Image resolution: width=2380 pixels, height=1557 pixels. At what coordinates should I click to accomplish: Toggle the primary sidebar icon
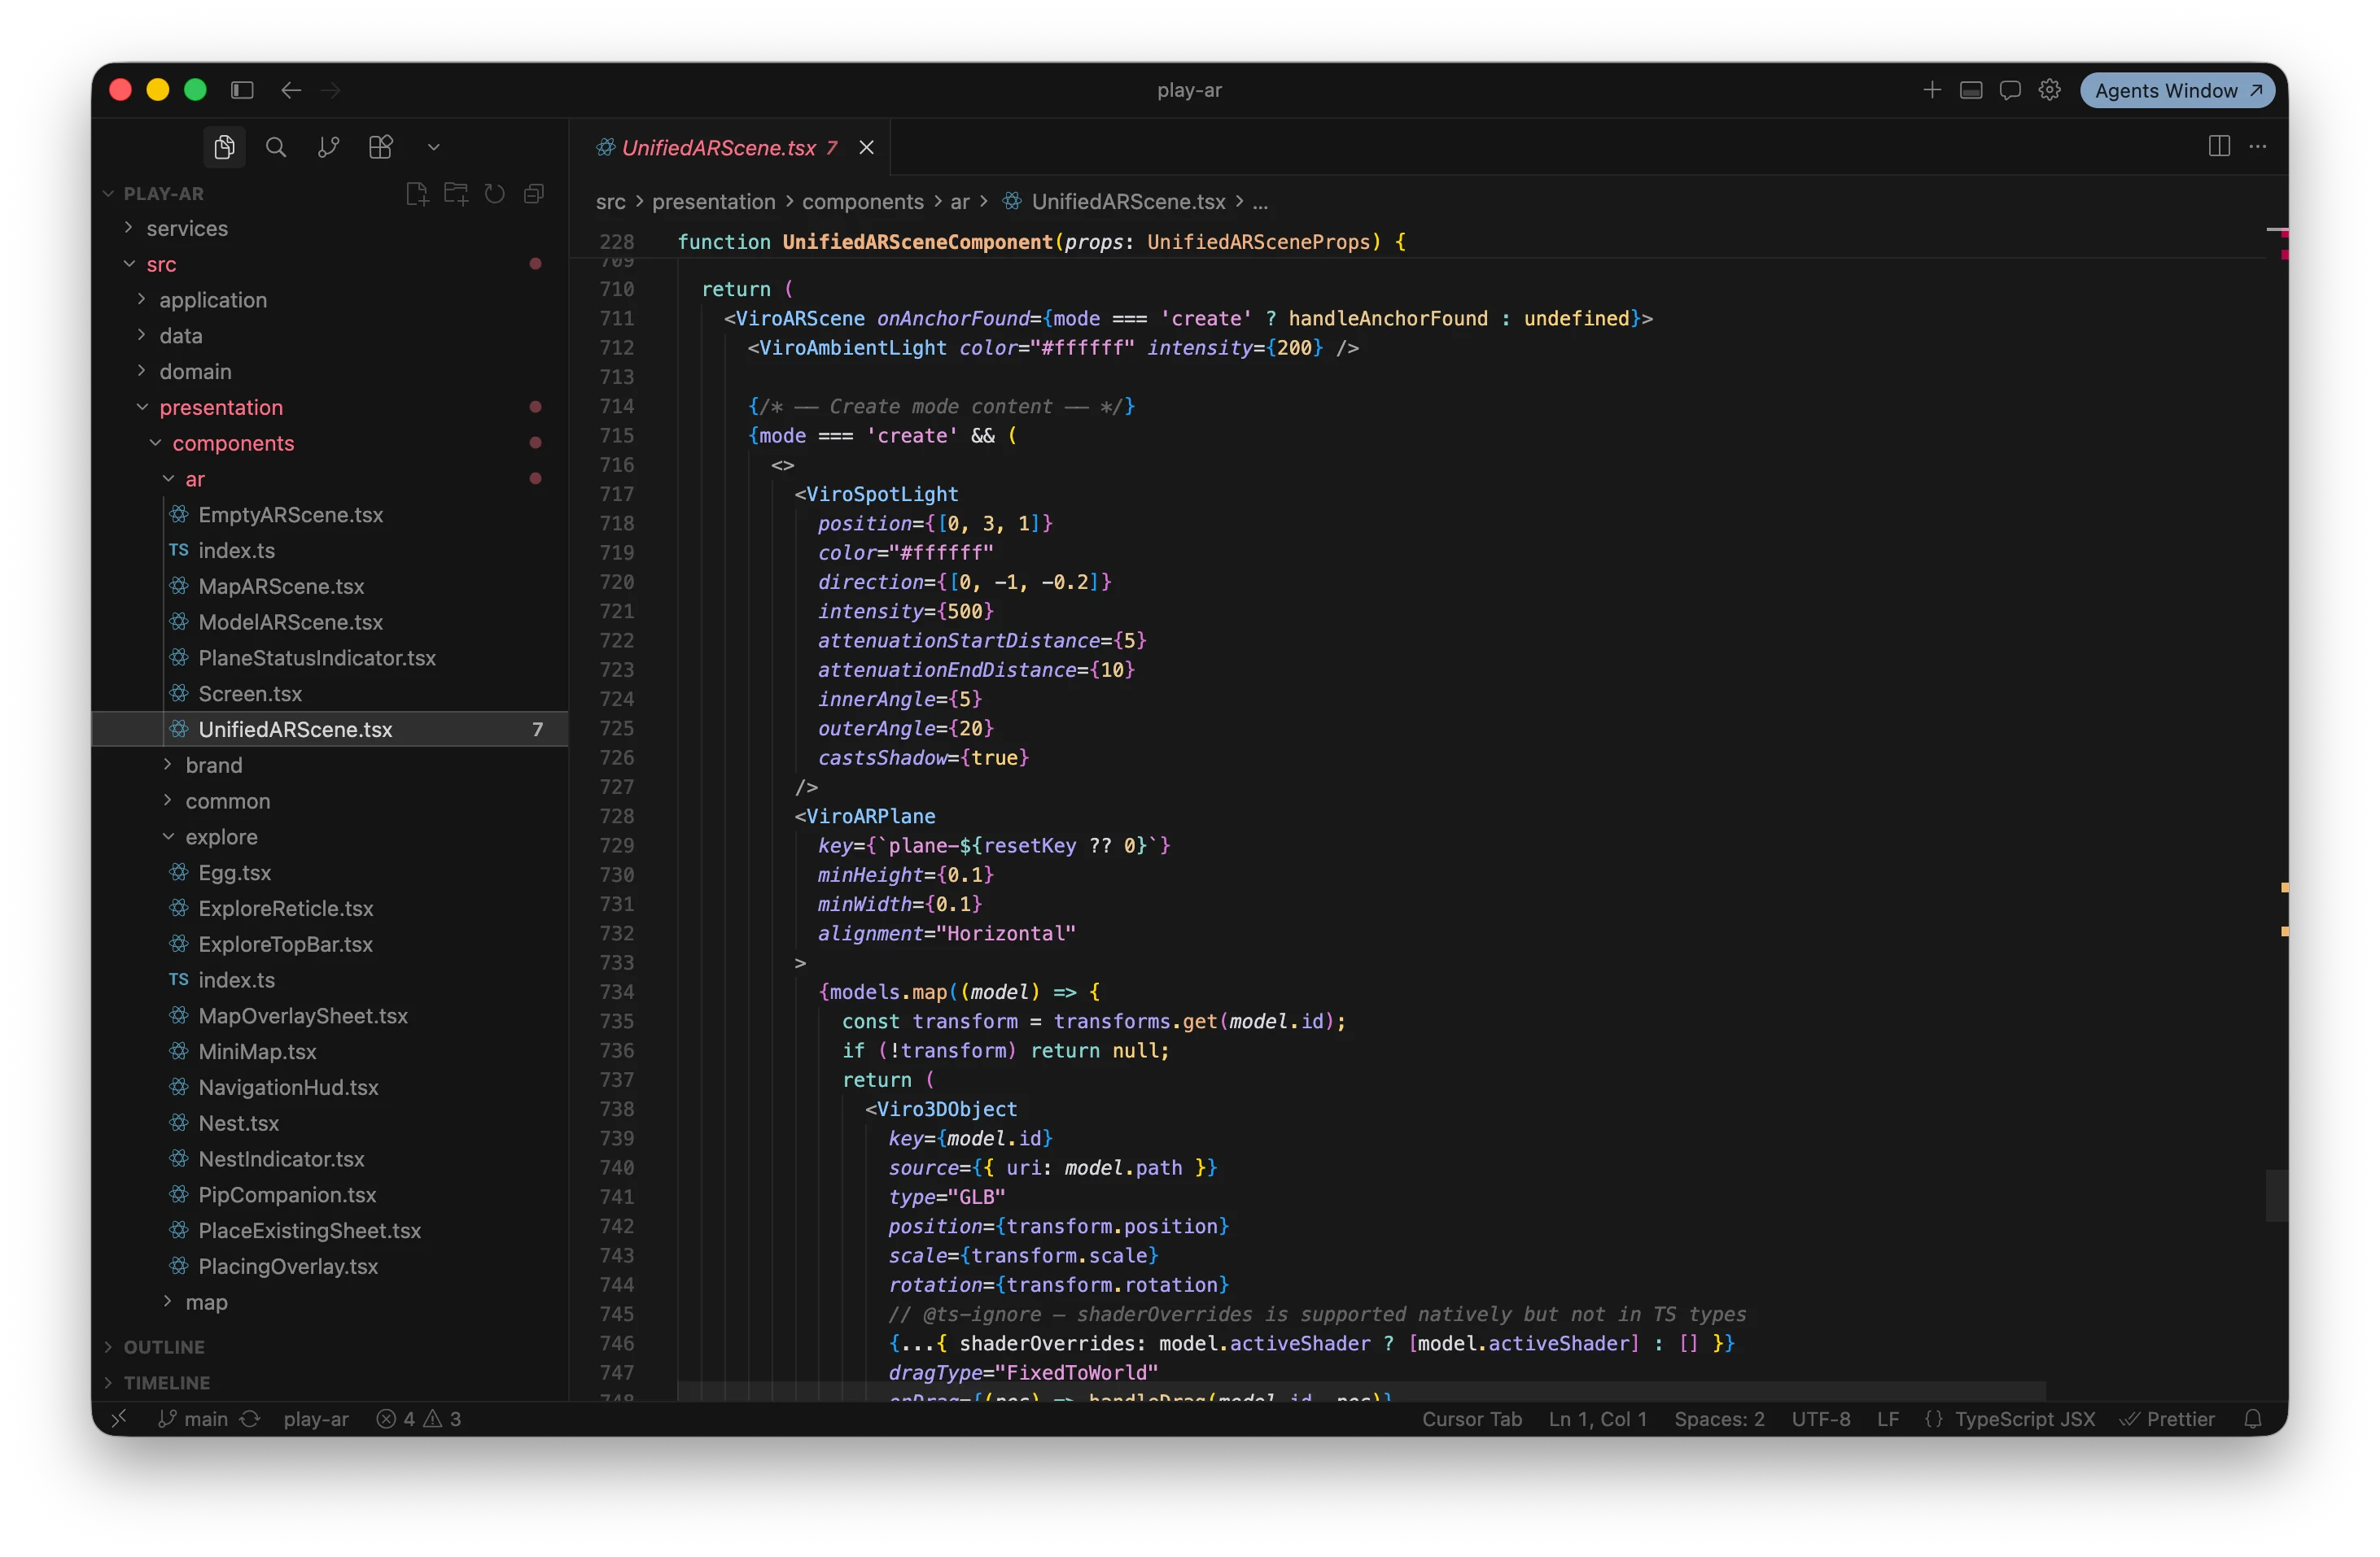point(242,90)
